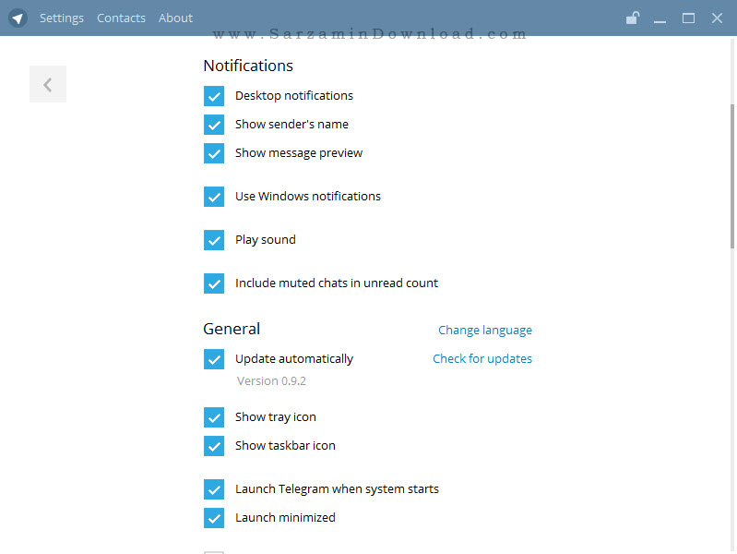The height and width of the screenshot is (554, 737).
Task: Close the Telegram window
Action: click(717, 18)
